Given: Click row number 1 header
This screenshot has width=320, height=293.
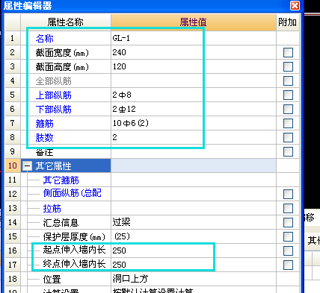Looking at the screenshot, I should 13,38.
